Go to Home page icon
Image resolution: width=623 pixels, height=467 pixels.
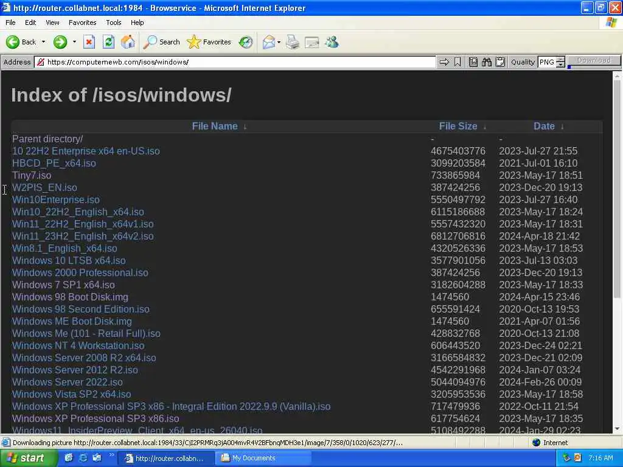pos(128,42)
